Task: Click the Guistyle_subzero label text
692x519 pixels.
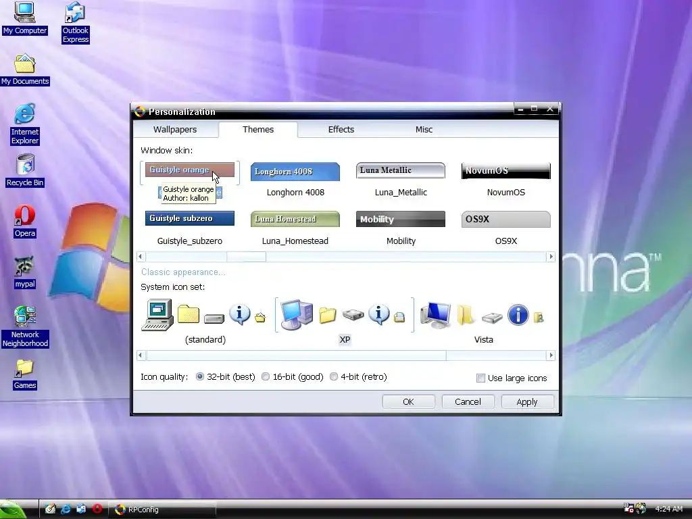Action: tap(190, 241)
